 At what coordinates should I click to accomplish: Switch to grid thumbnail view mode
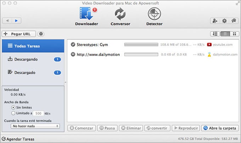point(234,34)
